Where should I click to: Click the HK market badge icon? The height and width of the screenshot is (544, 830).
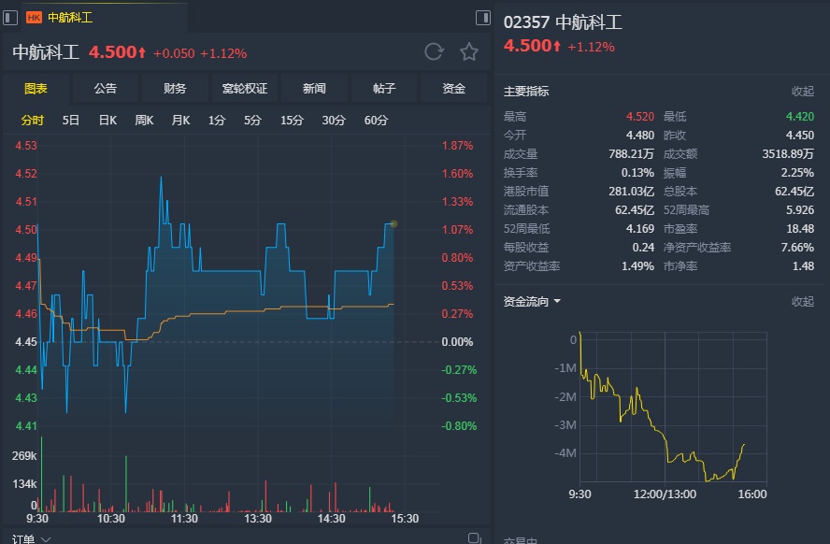pos(34,17)
